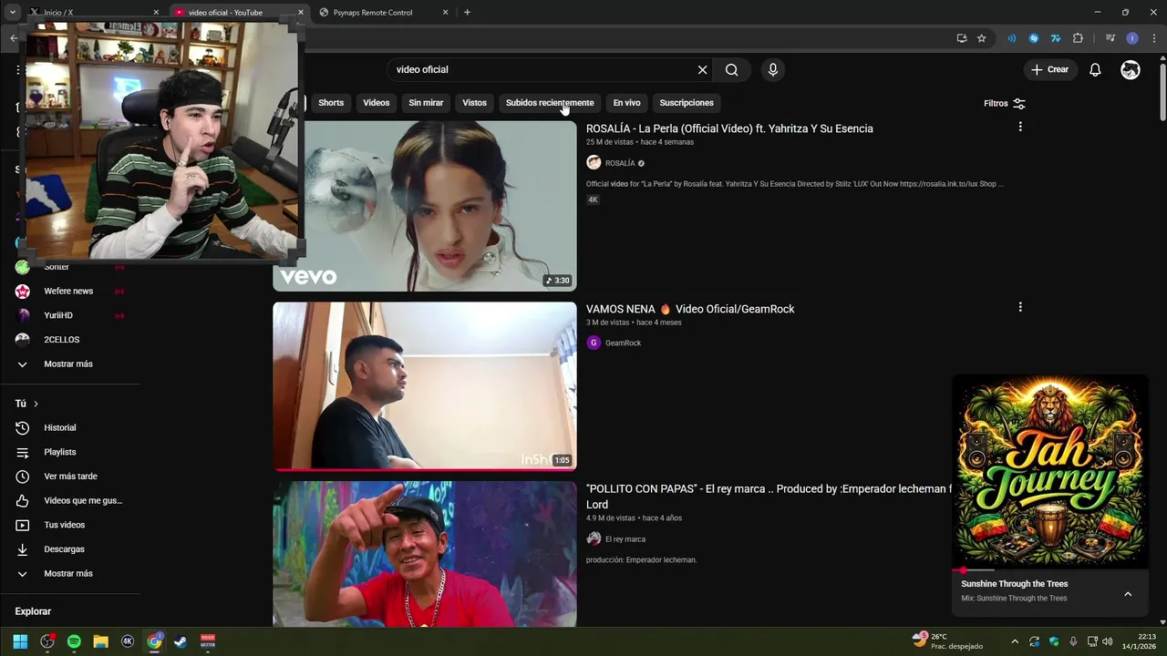
Task: Open the Jah Journey miniplayer artwork
Action: coord(1050,472)
